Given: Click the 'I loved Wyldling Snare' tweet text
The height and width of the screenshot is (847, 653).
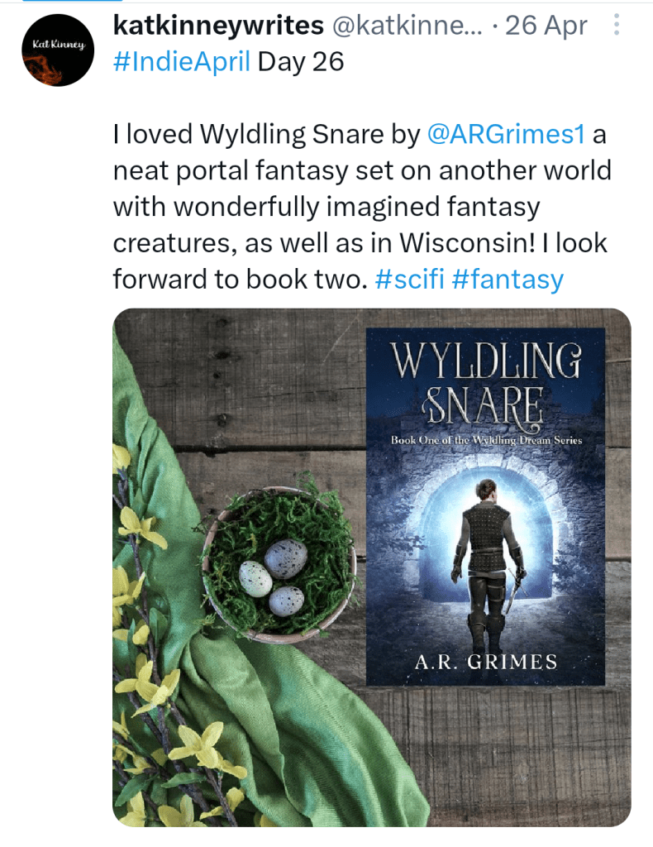Looking at the screenshot, I should click(266, 135).
